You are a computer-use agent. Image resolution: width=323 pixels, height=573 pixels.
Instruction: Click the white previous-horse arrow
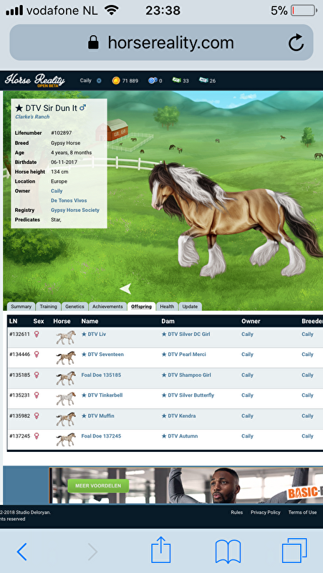tap(125, 289)
